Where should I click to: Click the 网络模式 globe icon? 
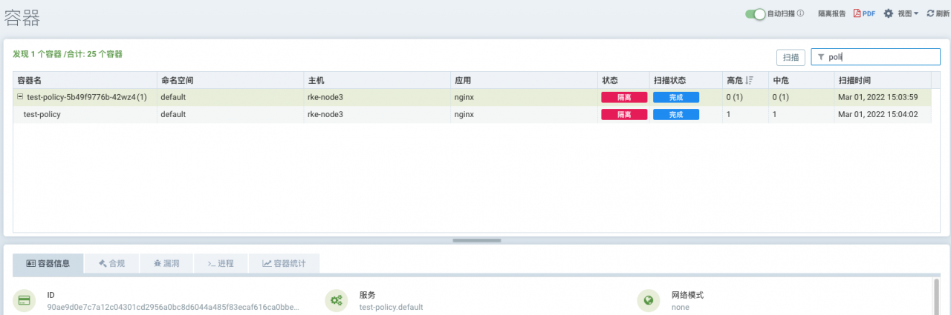[649, 300]
